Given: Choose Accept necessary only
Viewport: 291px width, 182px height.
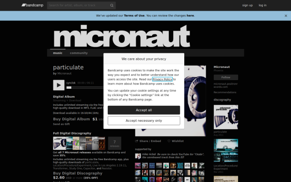Looking at the screenshot, I should pyautogui.click(x=144, y=121).
